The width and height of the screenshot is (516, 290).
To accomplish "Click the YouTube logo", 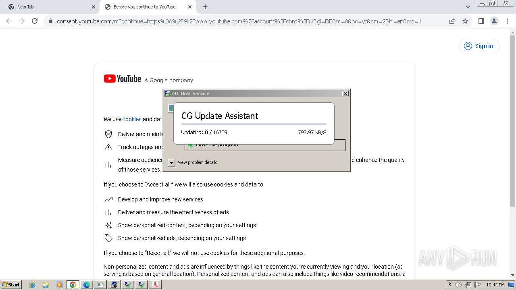I will coord(122,79).
